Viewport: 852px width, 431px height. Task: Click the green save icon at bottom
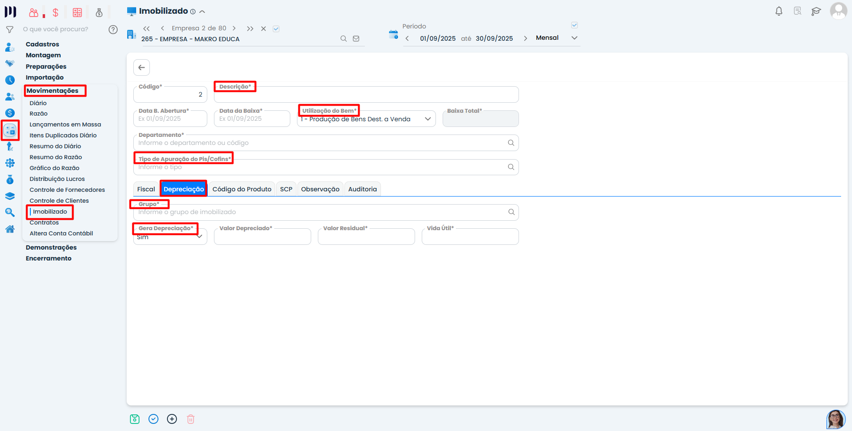pos(135,419)
